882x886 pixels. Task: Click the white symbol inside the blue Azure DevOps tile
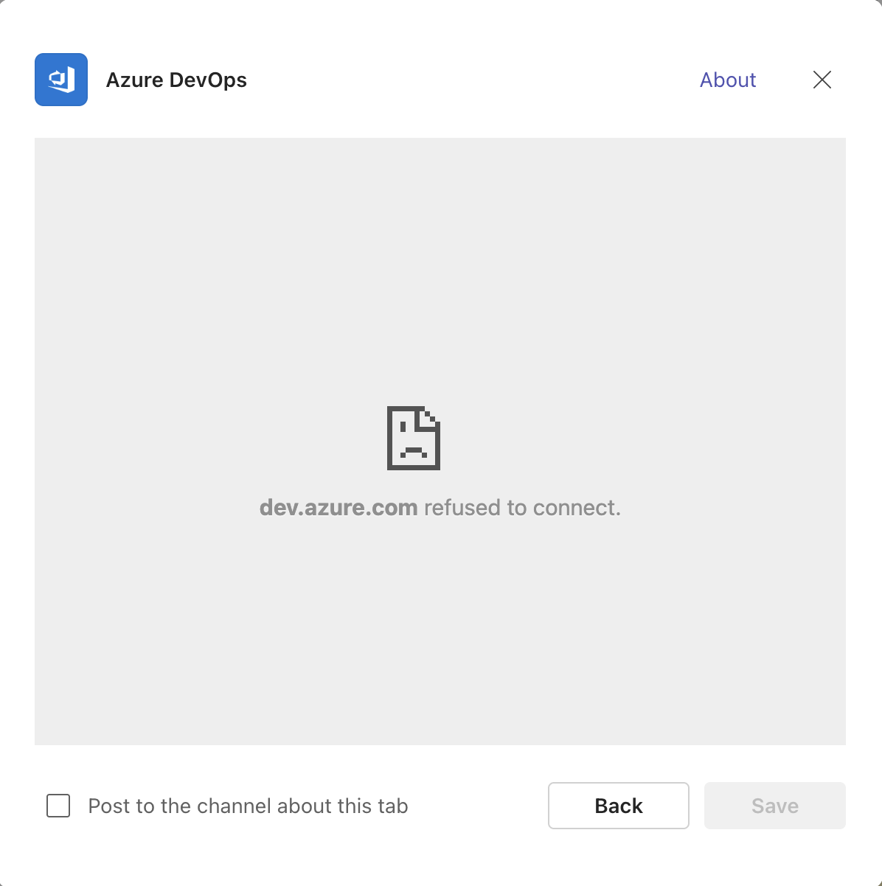pyautogui.click(x=60, y=80)
